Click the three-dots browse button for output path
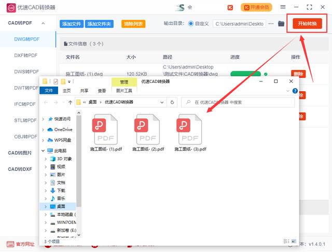This screenshot has width=332, height=252. pyautogui.click(x=271, y=24)
